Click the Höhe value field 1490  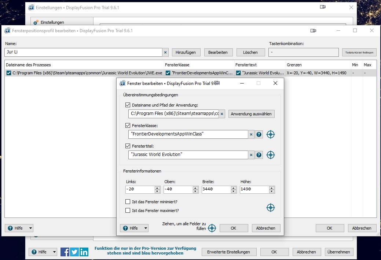pyautogui.click(x=254, y=190)
